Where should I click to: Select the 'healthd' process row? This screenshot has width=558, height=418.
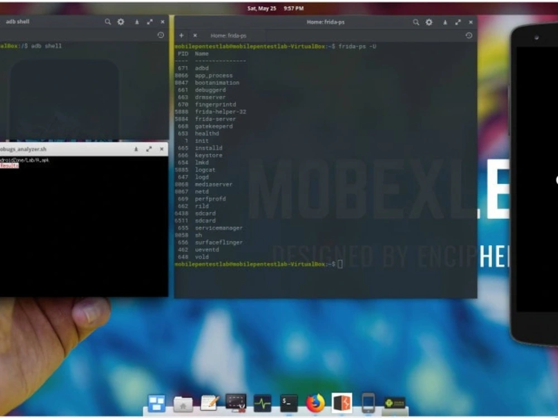tap(198, 134)
